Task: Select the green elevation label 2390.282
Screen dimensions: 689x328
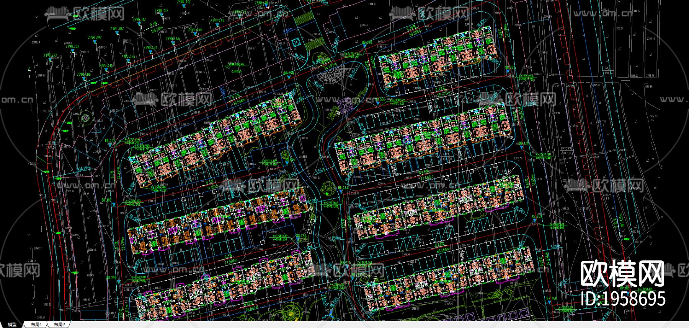Action: (72, 47)
